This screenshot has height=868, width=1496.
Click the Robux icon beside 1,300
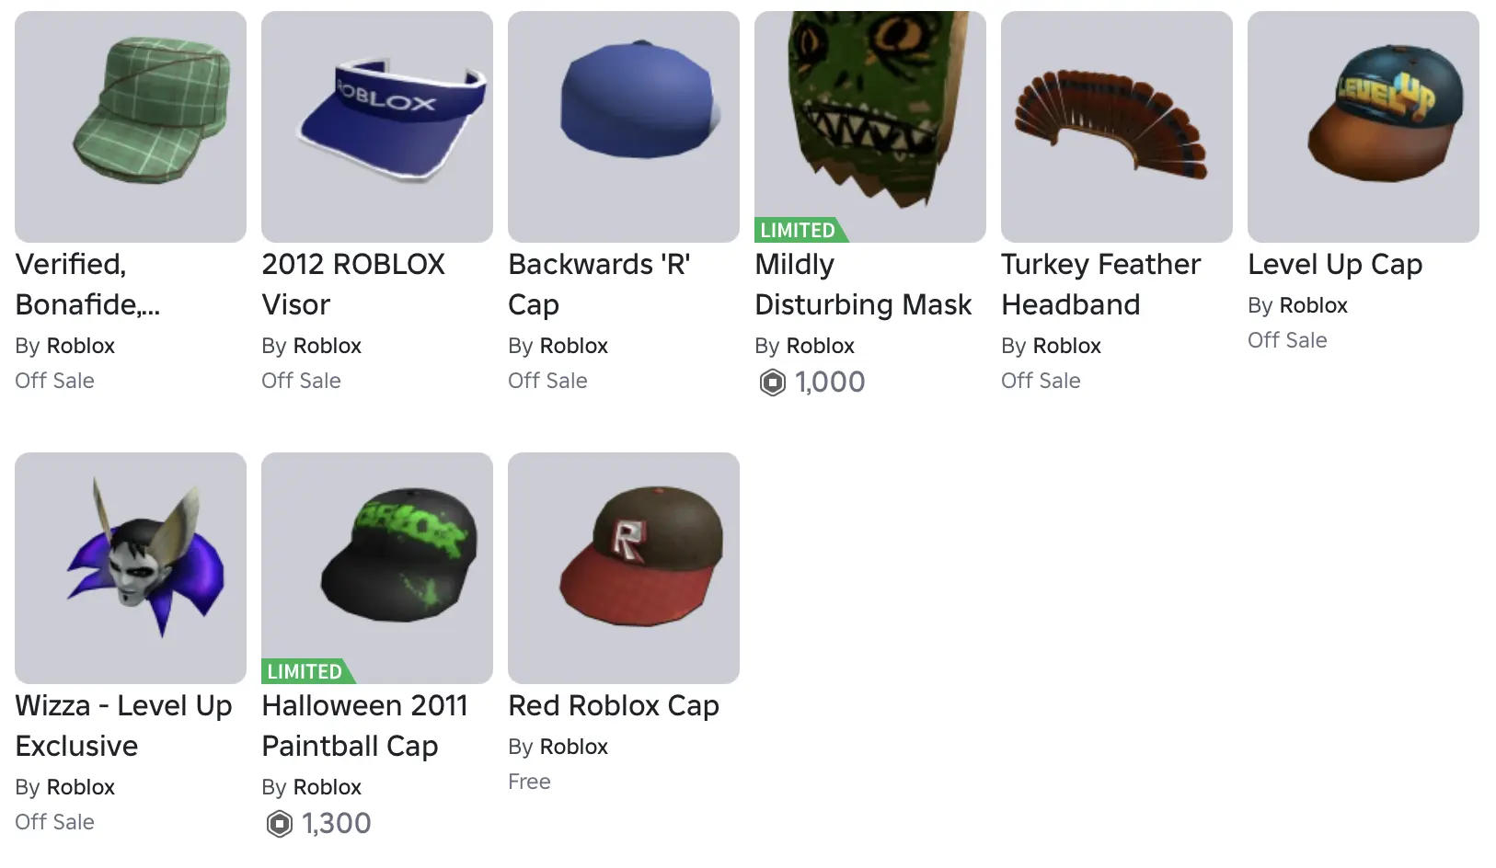pos(280,823)
